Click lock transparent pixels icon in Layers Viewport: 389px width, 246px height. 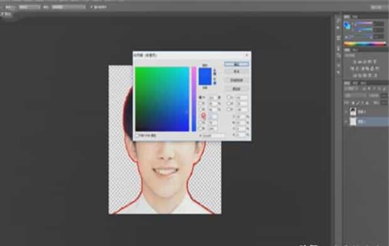[x=353, y=103]
